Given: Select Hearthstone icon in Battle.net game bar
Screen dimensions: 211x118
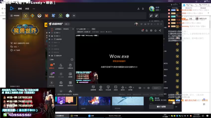Looking at the screenshot, I should pyautogui.click(x=32, y=16).
